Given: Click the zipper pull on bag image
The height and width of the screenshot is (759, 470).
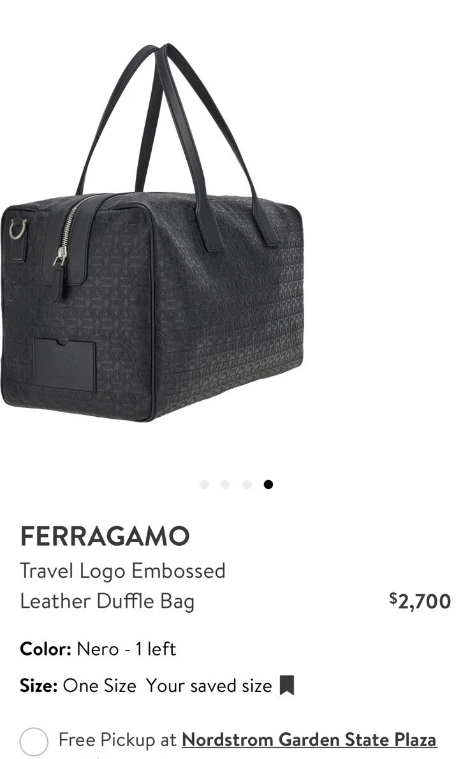Looking at the screenshot, I should (x=59, y=271).
